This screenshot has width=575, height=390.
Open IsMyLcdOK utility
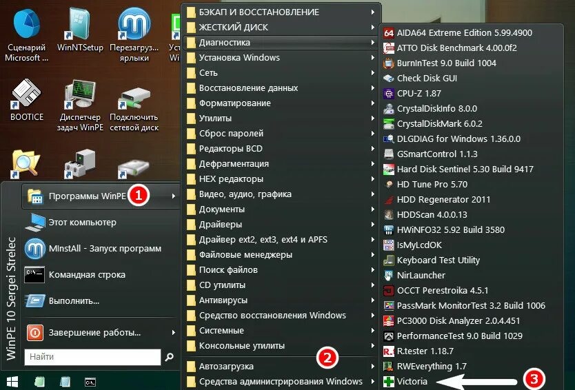472,245
